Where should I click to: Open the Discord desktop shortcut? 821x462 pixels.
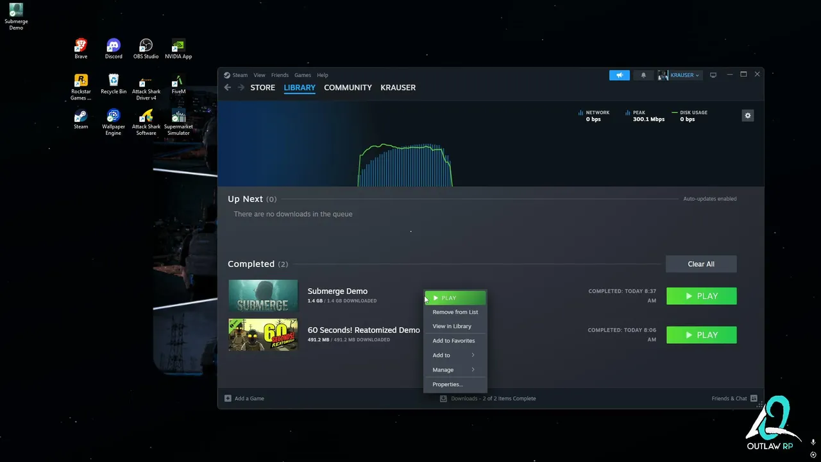tap(114, 49)
